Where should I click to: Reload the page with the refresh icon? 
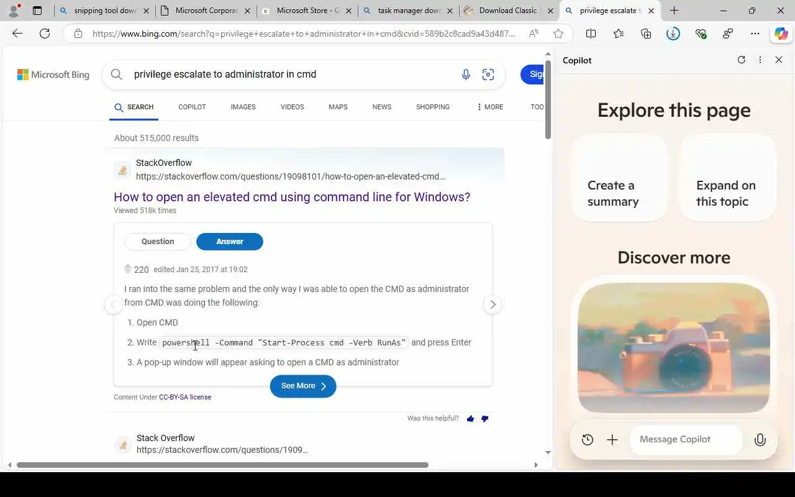click(x=45, y=34)
